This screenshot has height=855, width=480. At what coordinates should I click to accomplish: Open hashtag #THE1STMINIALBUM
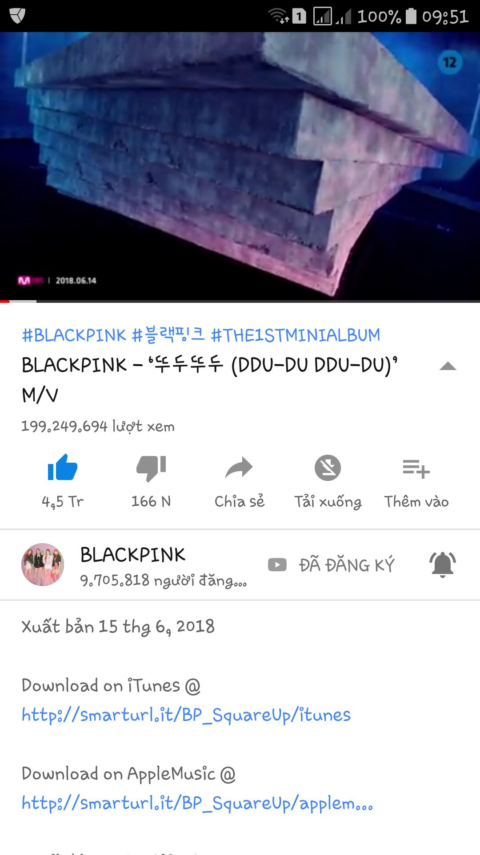point(296,335)
